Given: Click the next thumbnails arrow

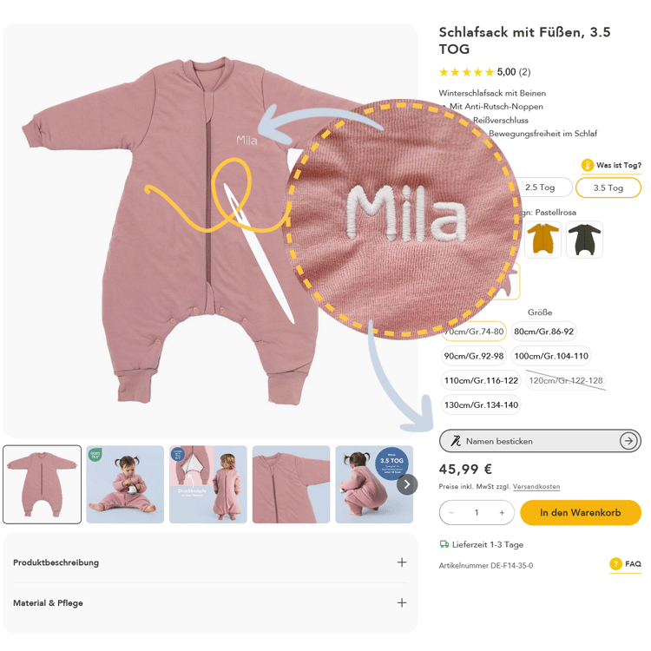Looking at the screenshot, I should coord(407,484).
